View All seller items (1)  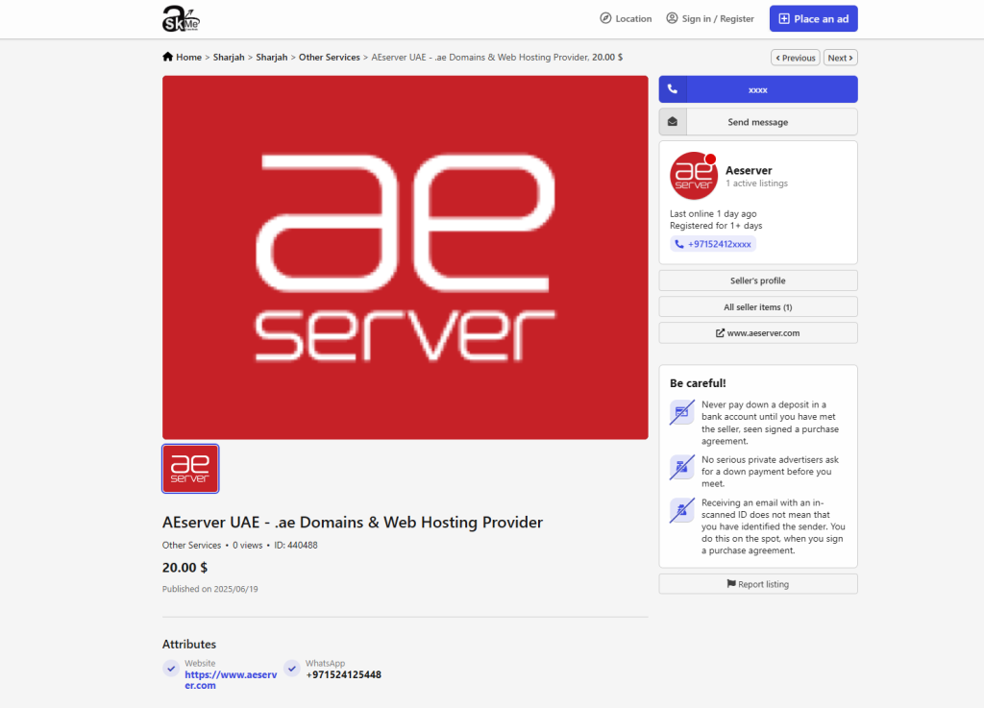coord(758,306)
